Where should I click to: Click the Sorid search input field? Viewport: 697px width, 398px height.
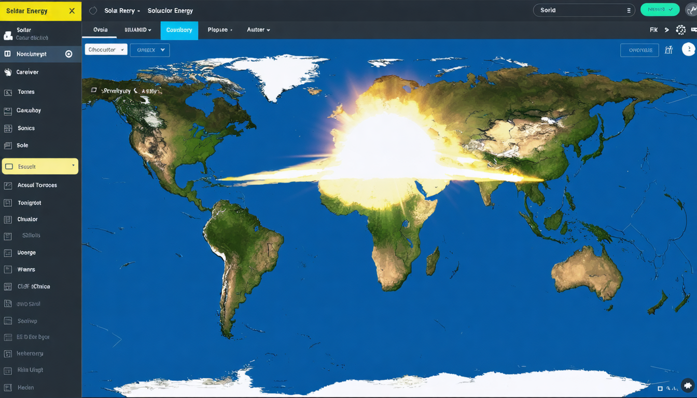point(581,10)
